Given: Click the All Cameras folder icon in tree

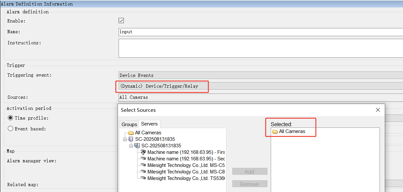Looking at the screenshot, I should [131, 133].
